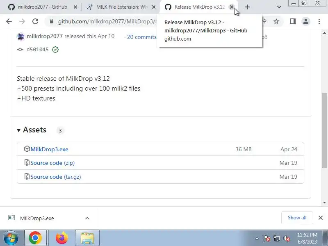The image size is (328, 246).
Task: Click the milkdrop2077 avatar image
Action: 21,36
